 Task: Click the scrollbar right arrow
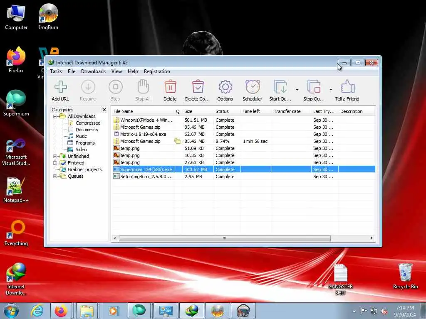click(372, 238)
